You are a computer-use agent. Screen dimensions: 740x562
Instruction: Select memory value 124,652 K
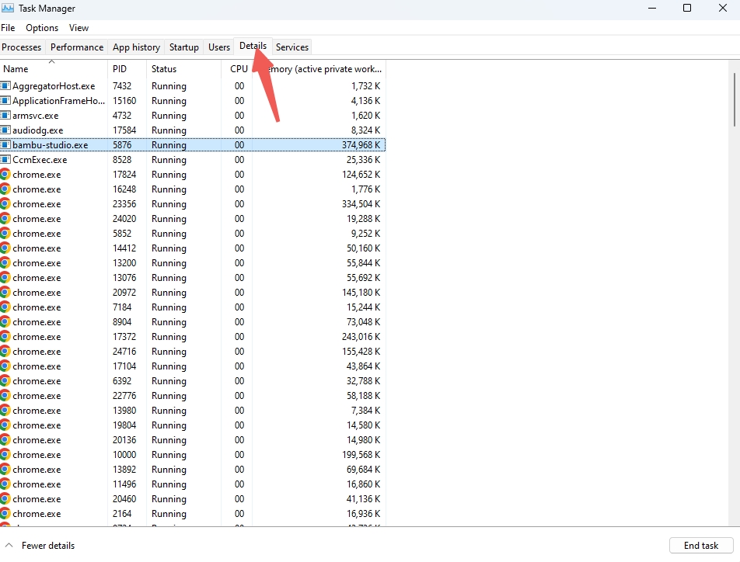click(x=361, y=175)
